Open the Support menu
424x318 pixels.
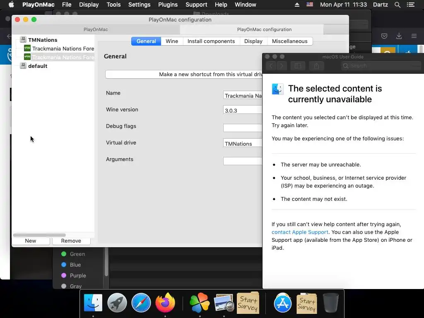pyautogui.click(x=196, y=5)
